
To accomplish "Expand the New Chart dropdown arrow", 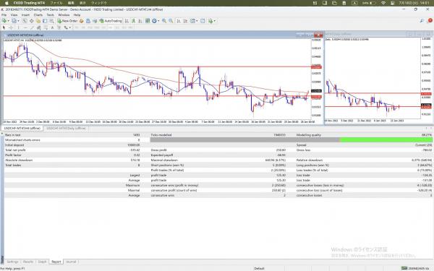I will point(8,21).
